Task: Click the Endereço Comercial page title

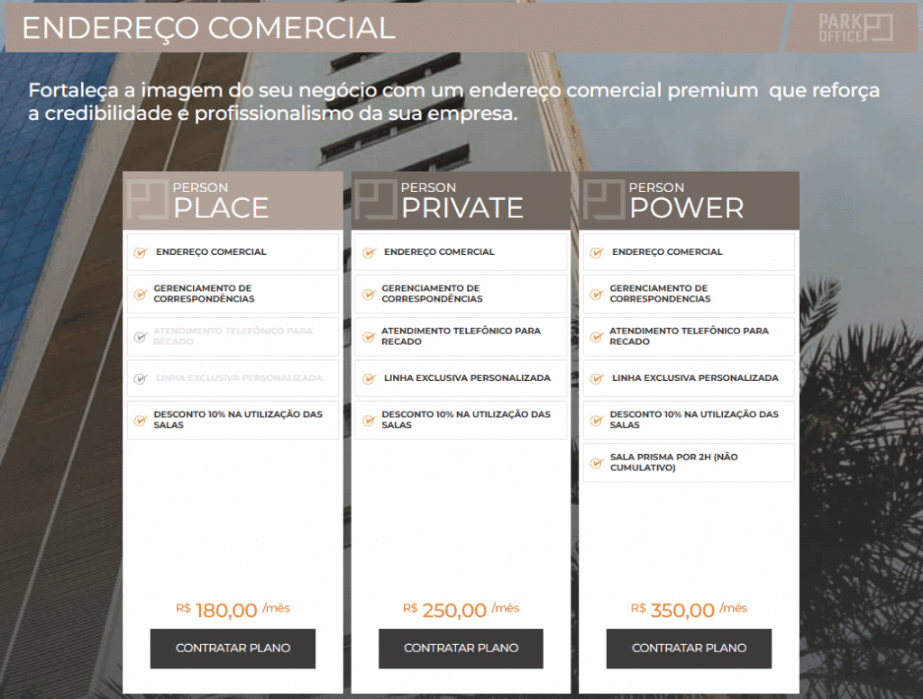Action: (x=208, y=28)
